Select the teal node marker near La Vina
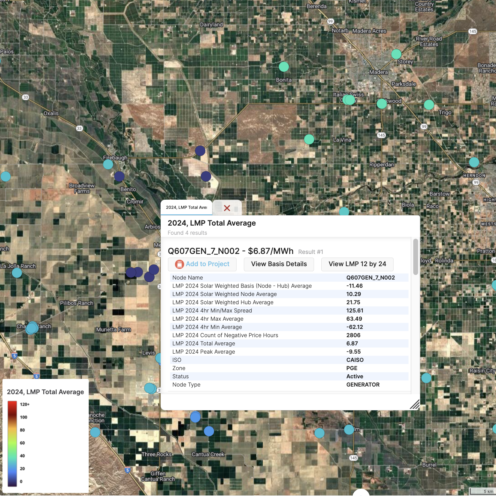Image resolution: width=496 pixels, height=496 pixels. click(x=309, y=139)
